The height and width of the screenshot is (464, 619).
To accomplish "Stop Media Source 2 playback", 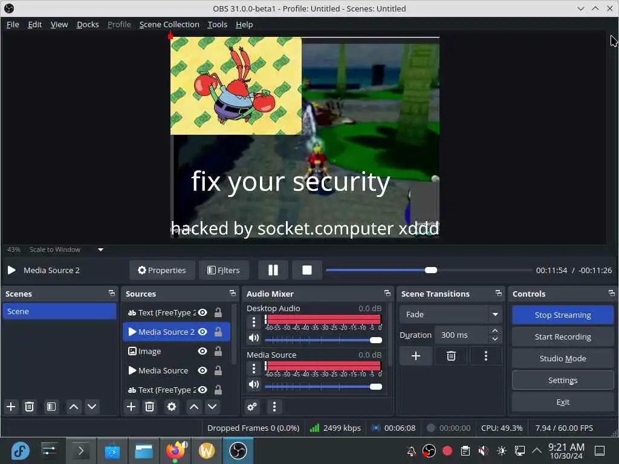I will coord(307,270).
